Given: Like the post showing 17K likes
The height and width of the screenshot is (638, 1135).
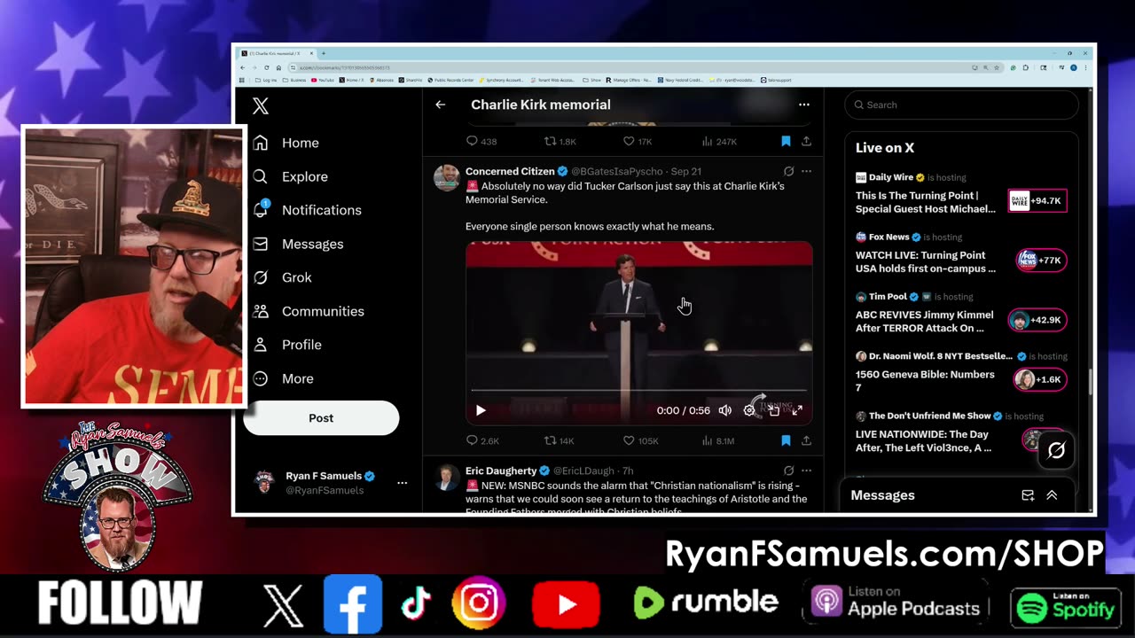Looking at the screenshot, I should tap(637, 141).
